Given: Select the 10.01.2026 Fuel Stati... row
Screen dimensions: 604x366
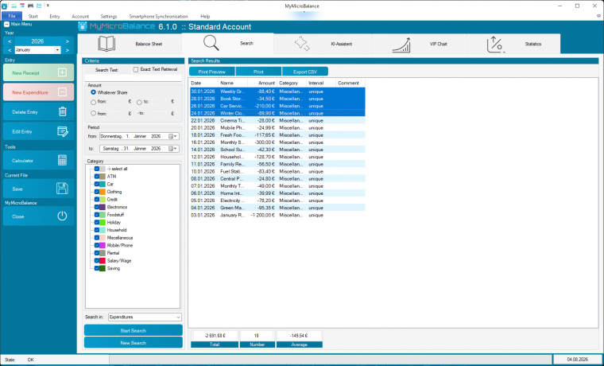Looking at the screenshot, I should coord(277,171).
